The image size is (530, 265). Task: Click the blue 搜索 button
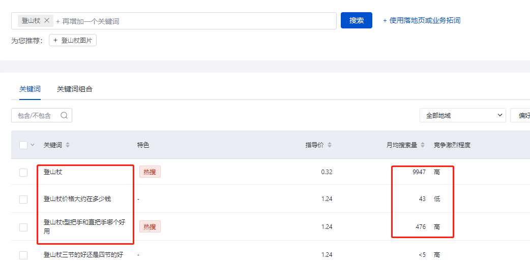tap(356, 20)
